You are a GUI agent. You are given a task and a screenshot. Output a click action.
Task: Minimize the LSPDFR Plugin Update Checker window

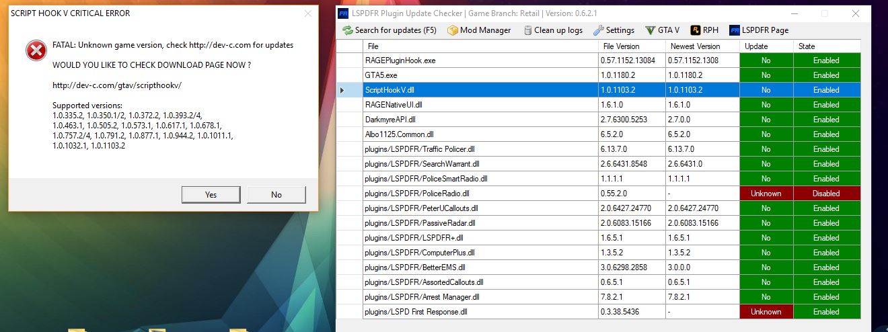pyautogui.click(x=795, y=13)
